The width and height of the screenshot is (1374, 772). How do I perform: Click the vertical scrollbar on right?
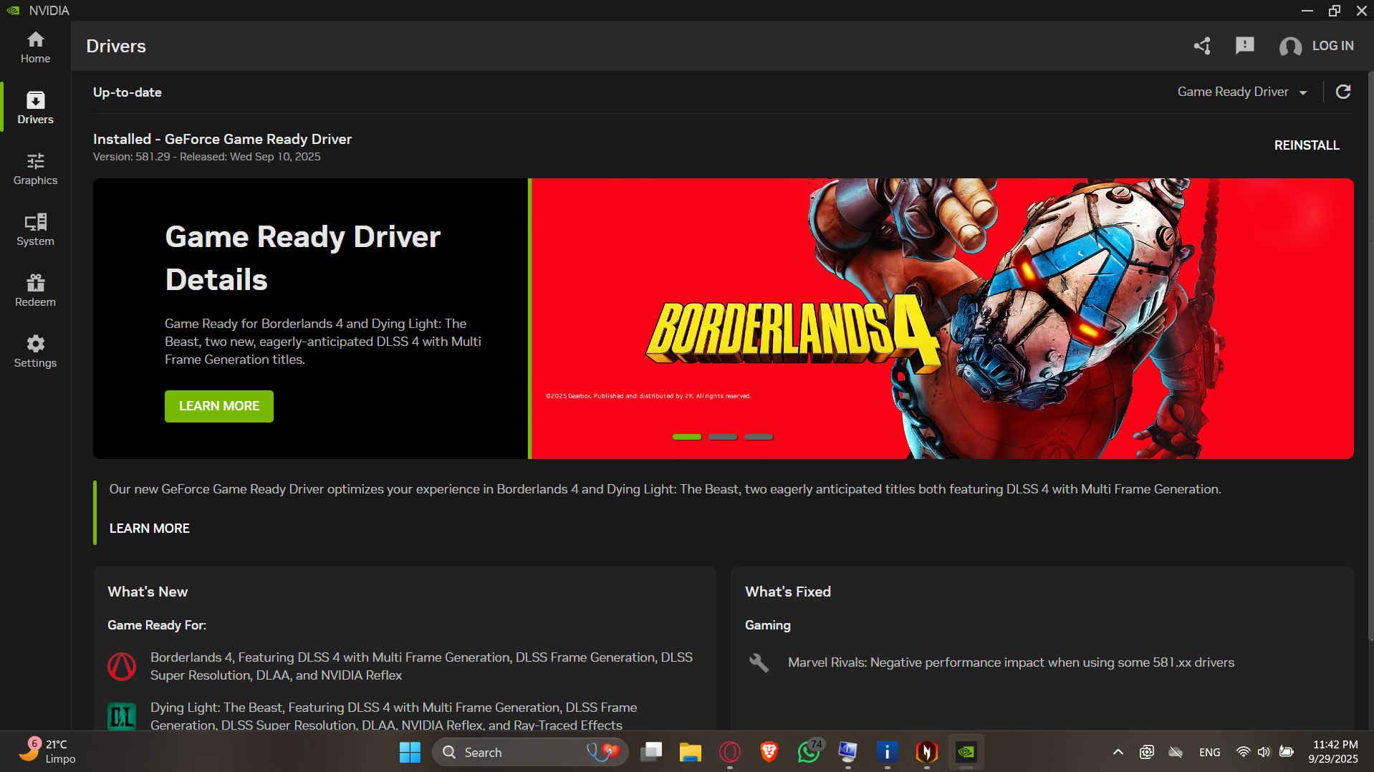pos(1370,354)
